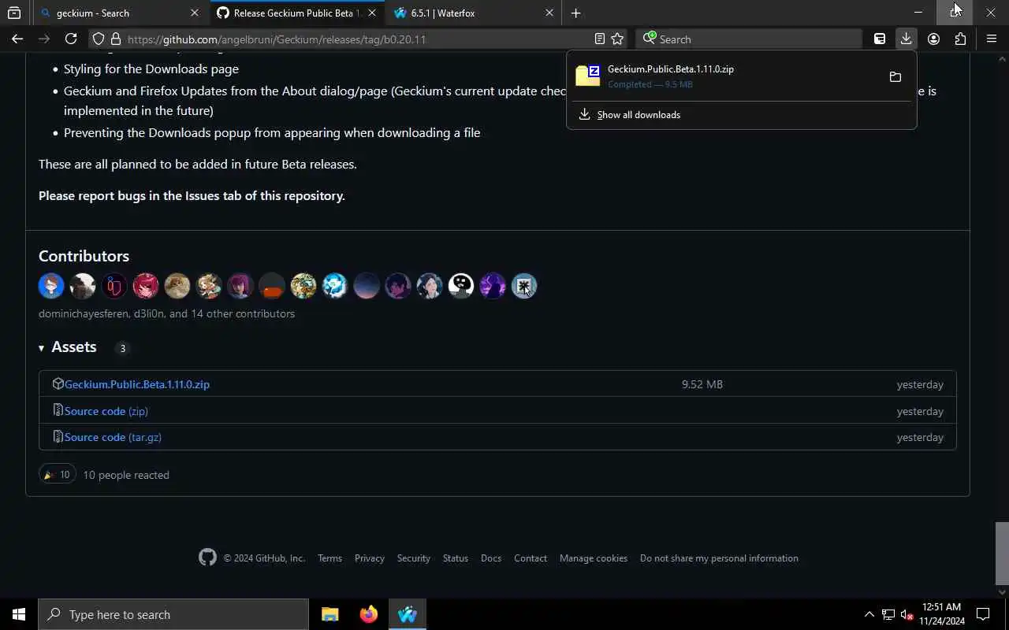This screenshot has width=1009, height=630.
Task: Open the tab list icon left of tabs
Action: pos(14,13)
